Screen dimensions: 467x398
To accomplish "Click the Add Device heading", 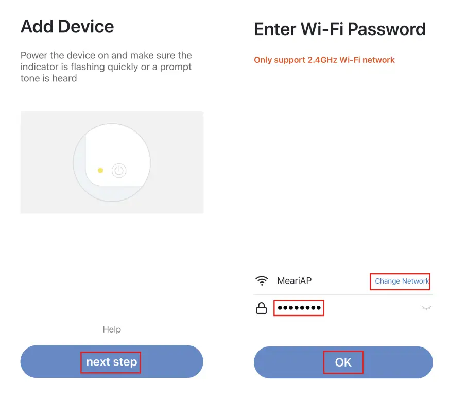I will pyautogui.click(x=67, y=26).
